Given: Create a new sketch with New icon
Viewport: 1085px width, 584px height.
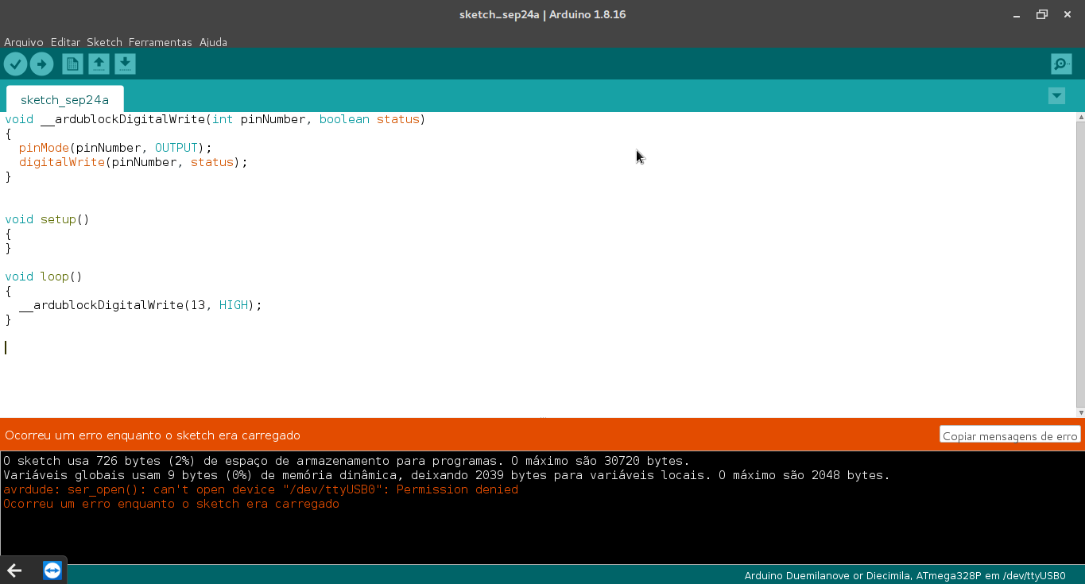Looking at the screenshot, I should click(x=72, y=64).
